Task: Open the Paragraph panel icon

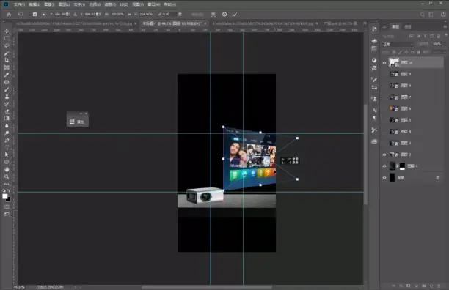Action: pos(374,117)
